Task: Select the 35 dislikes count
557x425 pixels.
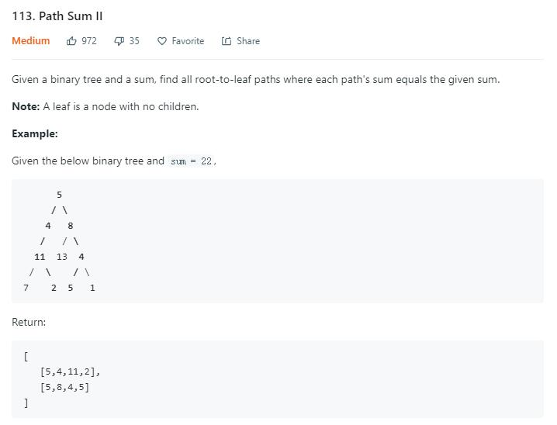Action: click(x=134, y=41)
